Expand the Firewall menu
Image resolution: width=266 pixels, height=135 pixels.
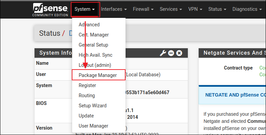pyautogui.click(x=143, y=9)
